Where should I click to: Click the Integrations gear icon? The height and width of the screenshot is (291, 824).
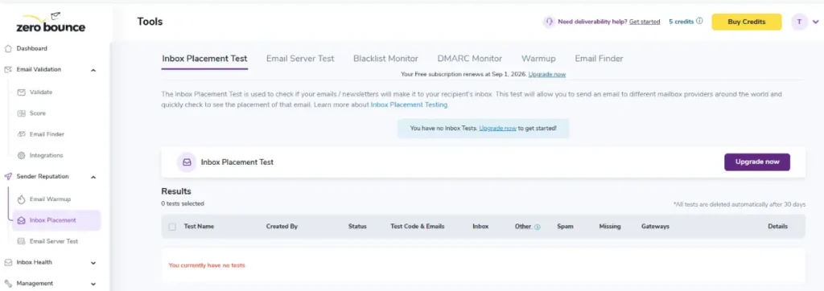[22, 155]
